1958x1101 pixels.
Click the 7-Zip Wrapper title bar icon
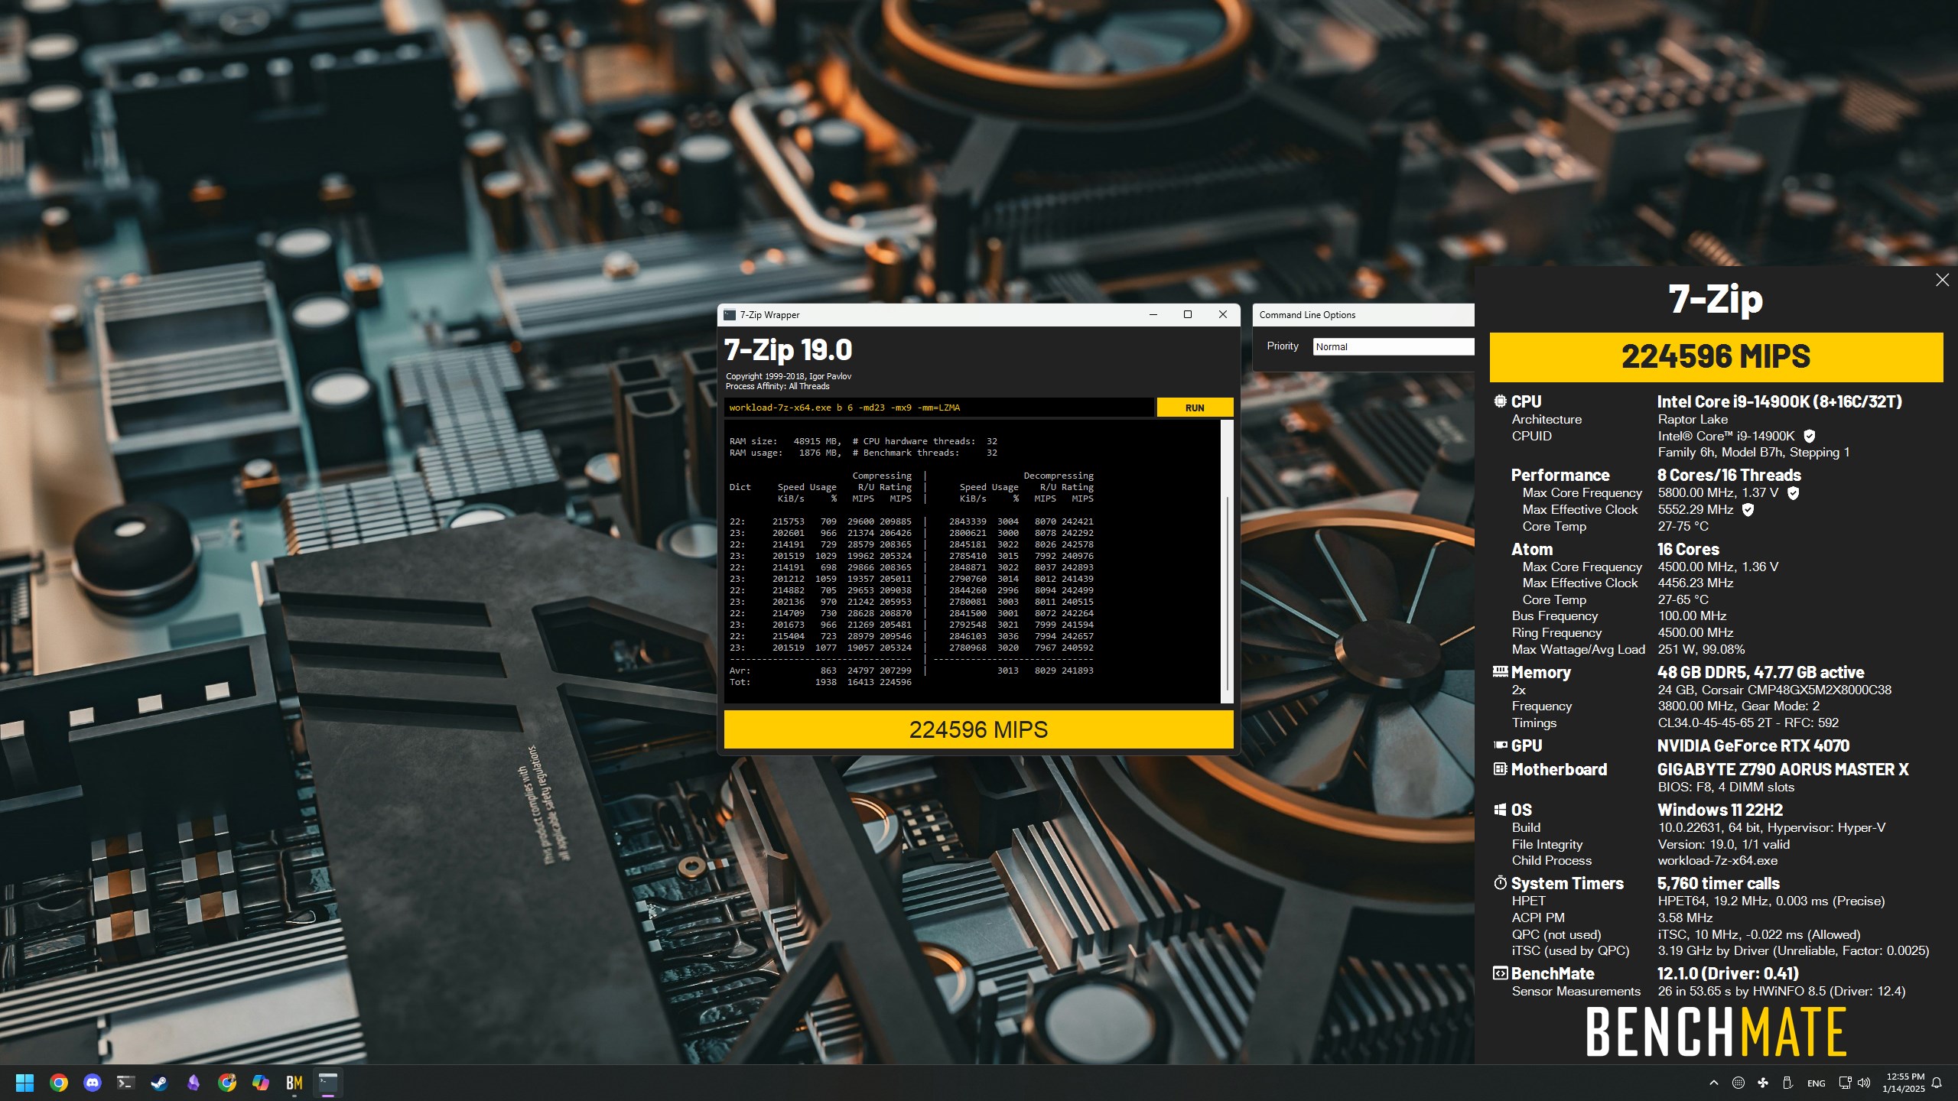tap(730, 315)
